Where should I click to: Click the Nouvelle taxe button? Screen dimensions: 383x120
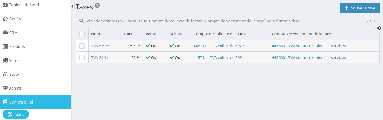click(x=360, y=8)
